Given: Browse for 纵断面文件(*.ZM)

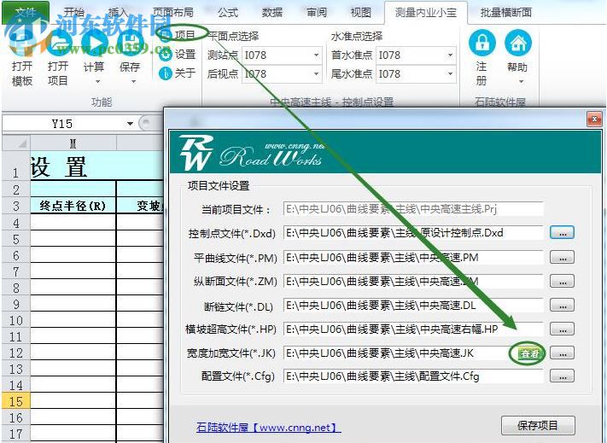Looking at the screenshot, I should click(x=562, y=282).
